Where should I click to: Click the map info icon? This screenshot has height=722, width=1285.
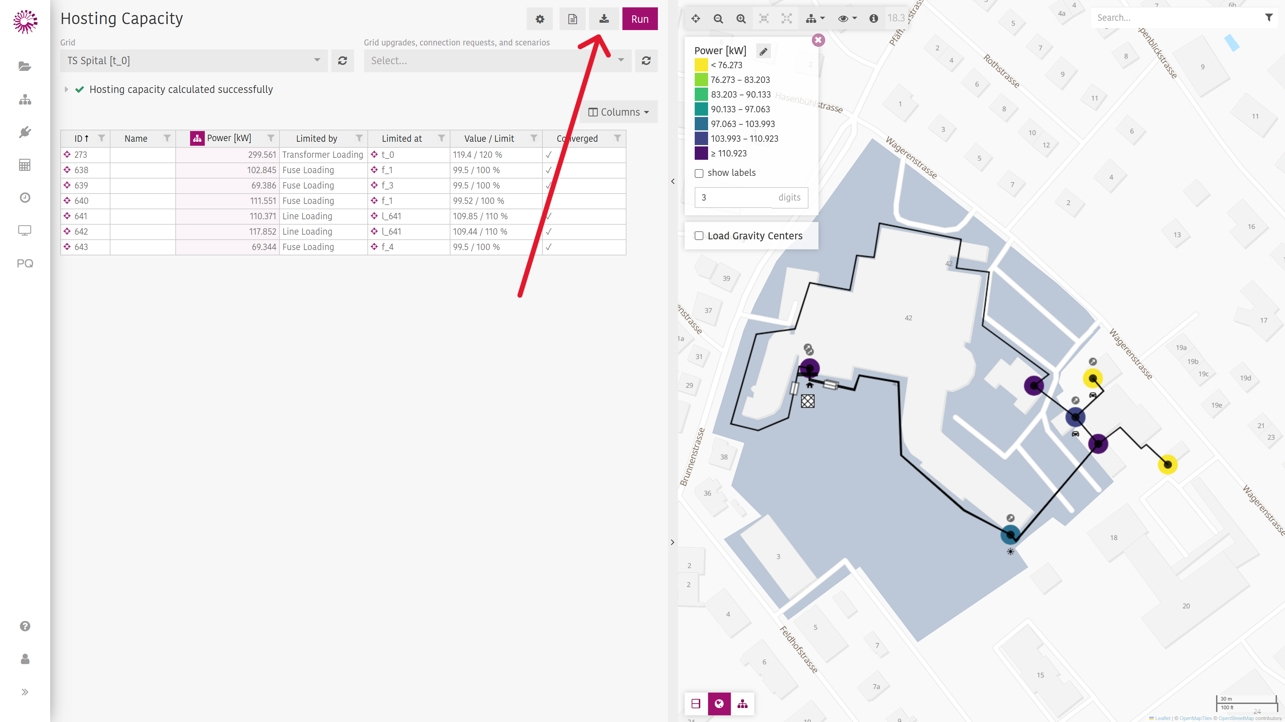tap(873, 18)
